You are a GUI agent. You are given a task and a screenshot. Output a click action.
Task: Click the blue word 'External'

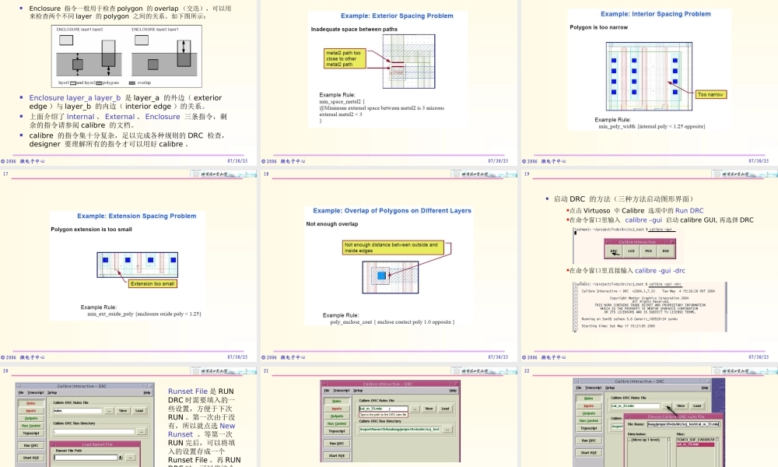(120, 117)
